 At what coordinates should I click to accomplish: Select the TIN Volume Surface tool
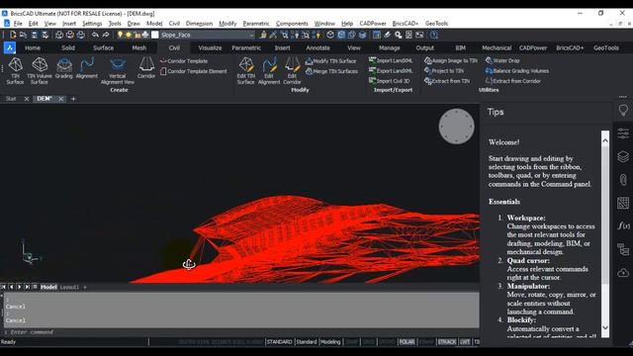point(40,71)
